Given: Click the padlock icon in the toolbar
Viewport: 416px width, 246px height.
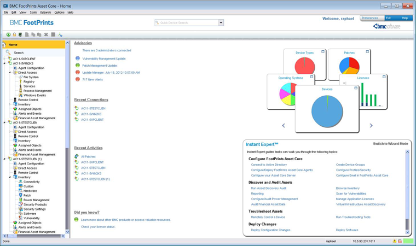Looking at the screenshot, I should pos(14,34).
